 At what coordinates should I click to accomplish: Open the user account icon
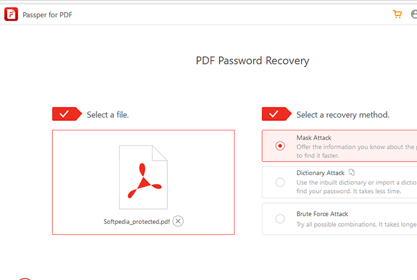pyautogui.click(x=414, y=14)
